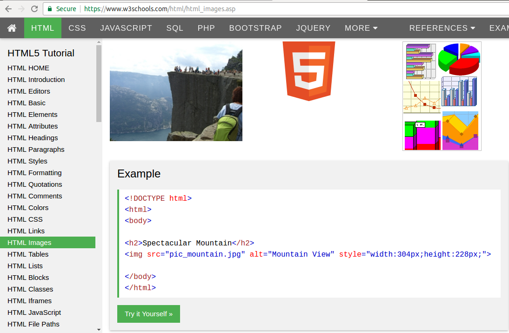Screen dimensions: 509x333
Task: Open the BOOTSTRAP tutorial tab
Action: [255, 28]
